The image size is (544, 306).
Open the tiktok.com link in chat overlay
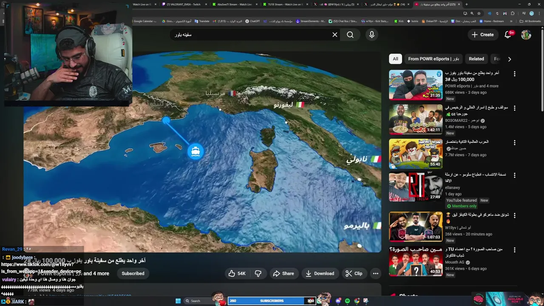coord(41,268)
